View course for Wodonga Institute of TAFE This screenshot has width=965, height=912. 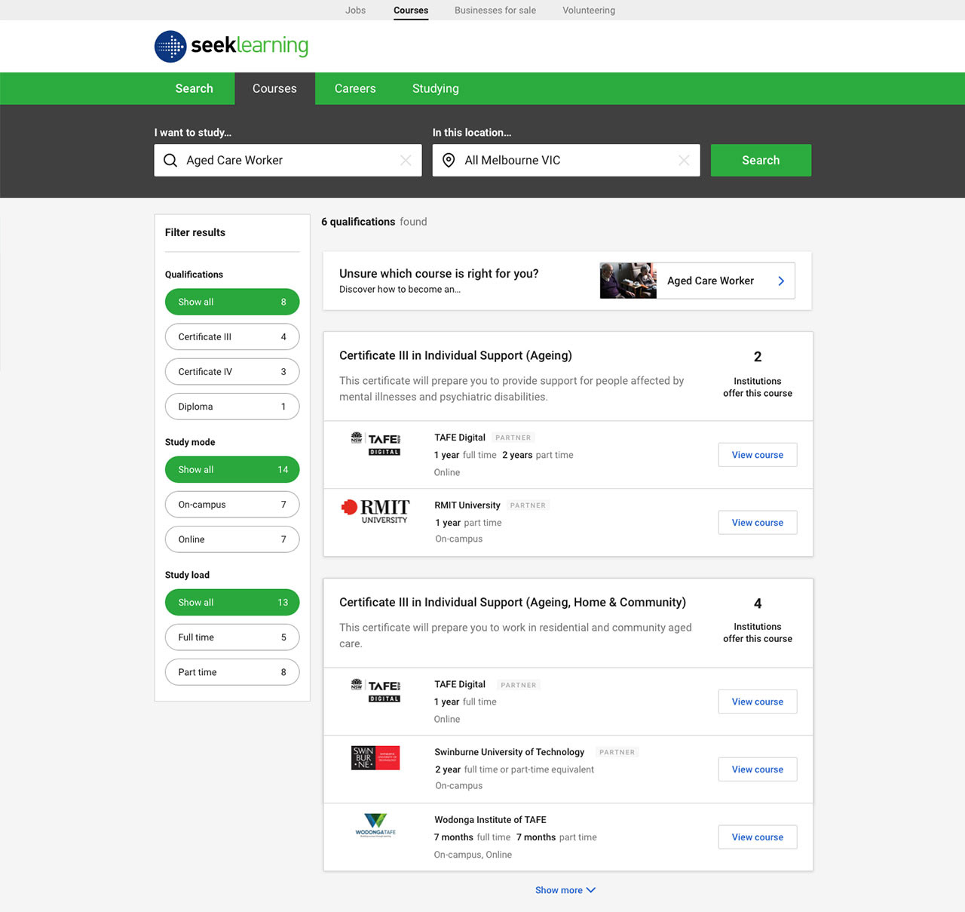pyautogui.click(x=758, y=837)
